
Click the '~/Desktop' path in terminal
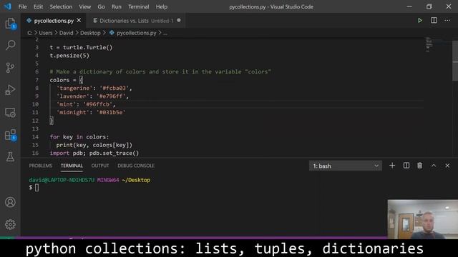136,180
